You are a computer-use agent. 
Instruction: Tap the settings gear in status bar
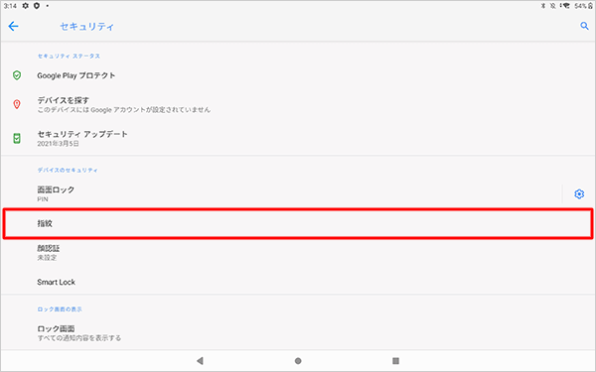coord(26,6)
